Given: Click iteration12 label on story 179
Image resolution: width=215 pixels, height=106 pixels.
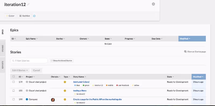Looking at the screenshot, I should tap(98, 85).
